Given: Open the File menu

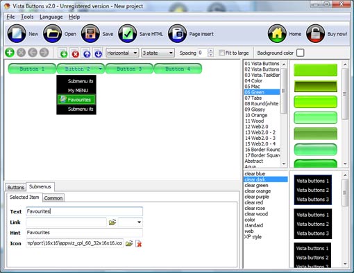Looking at the screenshot, I should (x=10, y=17).
